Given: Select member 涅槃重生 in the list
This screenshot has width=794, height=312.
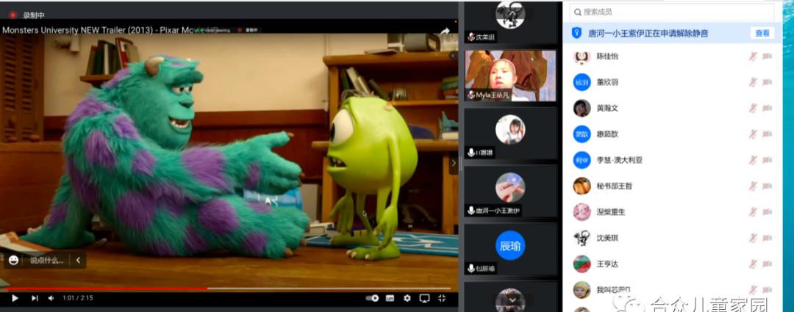Looking at the screenshot, I should 673,212.
